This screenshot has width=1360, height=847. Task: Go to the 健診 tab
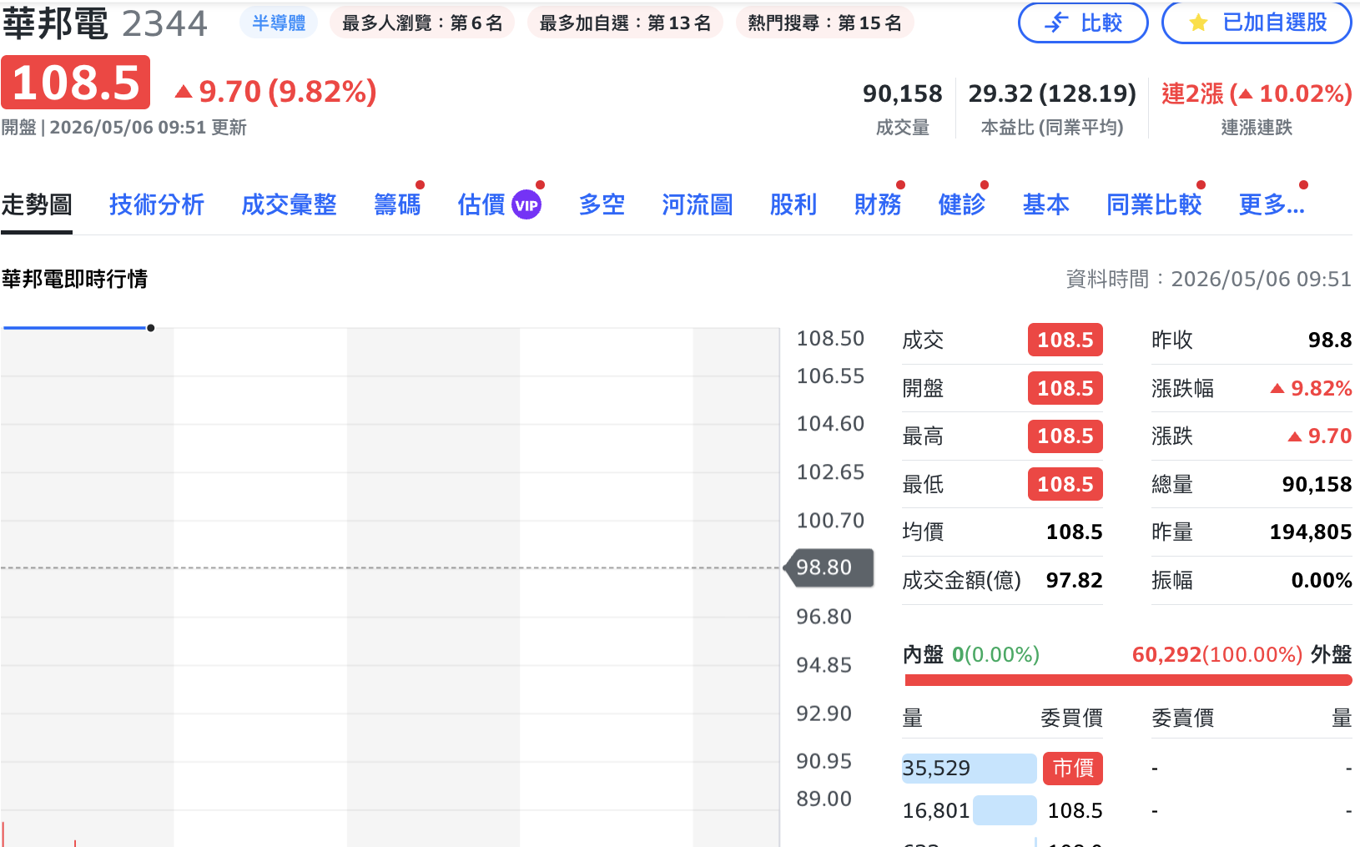[962, 205]
